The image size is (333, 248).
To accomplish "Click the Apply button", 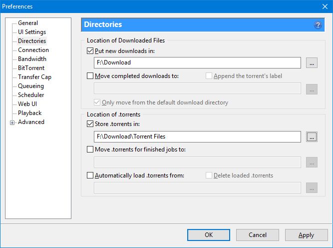I will (306, 235).
